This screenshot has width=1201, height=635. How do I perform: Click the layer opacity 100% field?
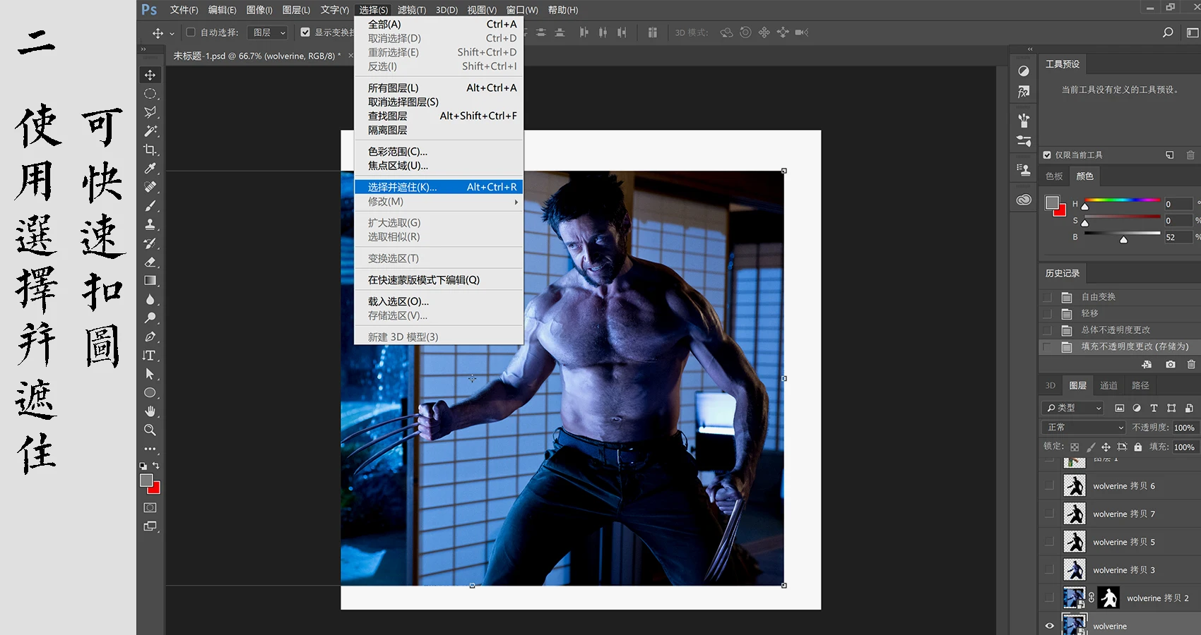coord(1184,428)
